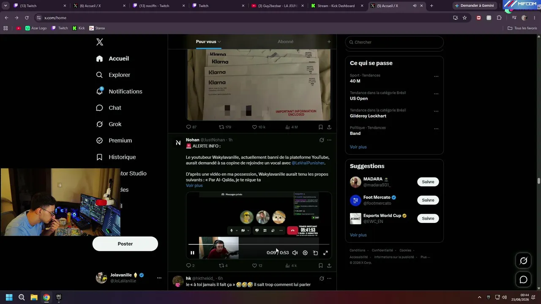Screen dimensions: 541x304
Task: Open floating messages button at bottom right
Action: point(523,280)
